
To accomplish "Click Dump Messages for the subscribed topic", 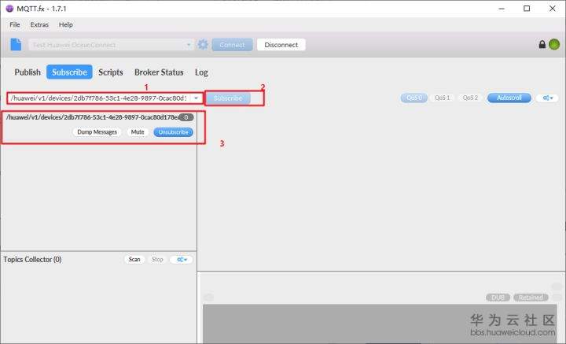I will pyautogui.click(x=97, y=132).
